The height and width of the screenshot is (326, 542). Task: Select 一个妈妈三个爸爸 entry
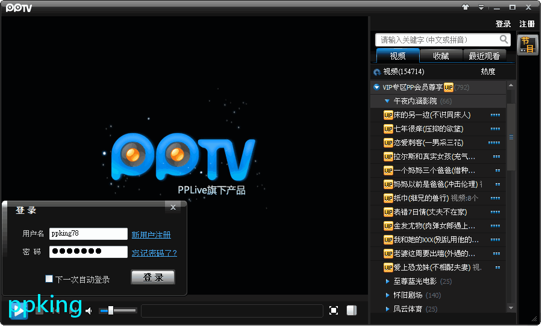(434, 171)
